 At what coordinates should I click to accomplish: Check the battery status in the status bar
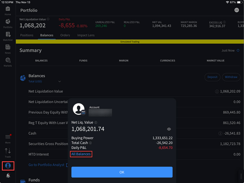(239, 2)
